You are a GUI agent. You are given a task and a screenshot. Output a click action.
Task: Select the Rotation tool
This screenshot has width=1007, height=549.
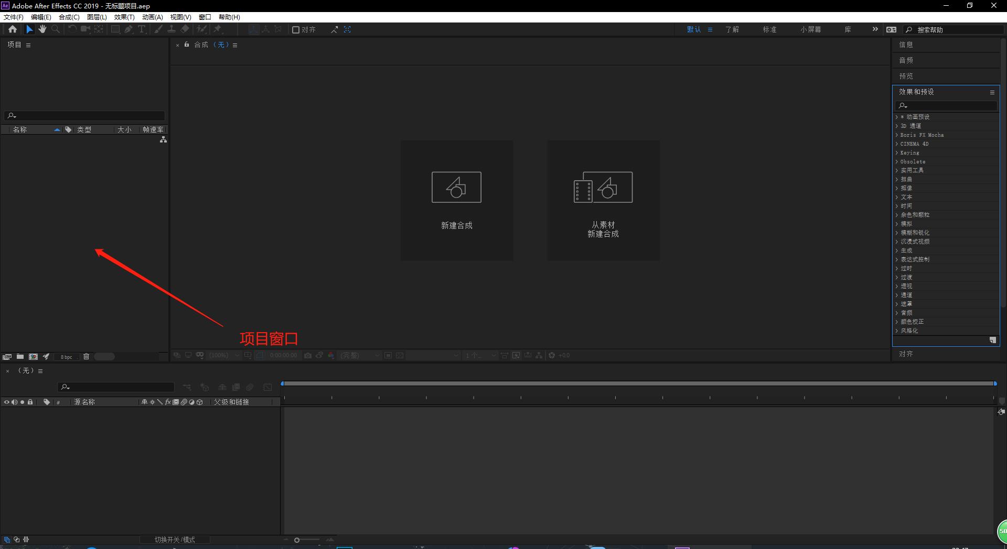[72, 29]
